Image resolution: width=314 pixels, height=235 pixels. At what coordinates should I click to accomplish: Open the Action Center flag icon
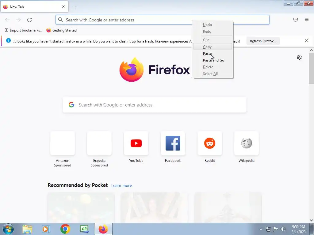pyautogui.click(x=276, y=229)
